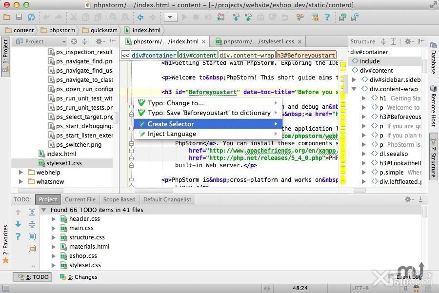The width and height of the screenshot is (439, 293).
Task: Toggle the 9: Changes tool window button
Action: point(79,277)
